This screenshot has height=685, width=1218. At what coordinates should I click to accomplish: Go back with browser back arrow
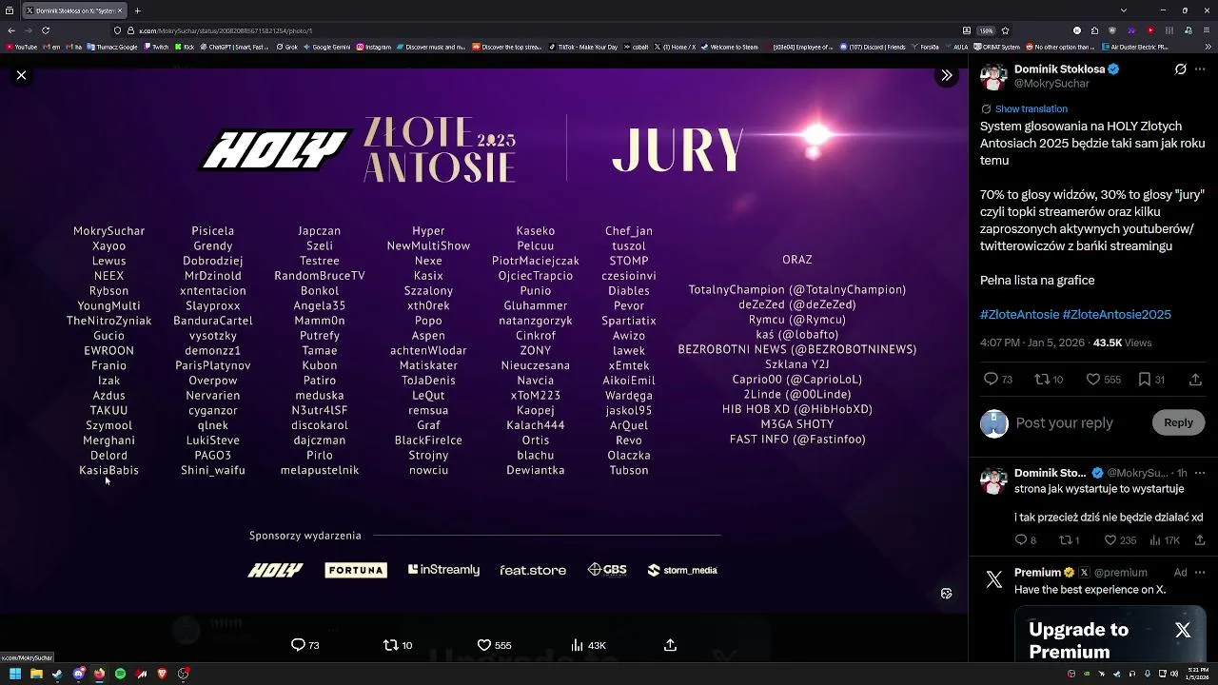pyautogui.click(x=11, y=30)
